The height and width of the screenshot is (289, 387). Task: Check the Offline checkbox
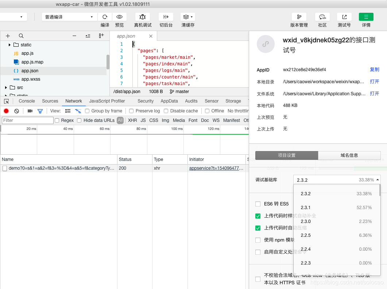pyautogui.click(x=207, y=111)
